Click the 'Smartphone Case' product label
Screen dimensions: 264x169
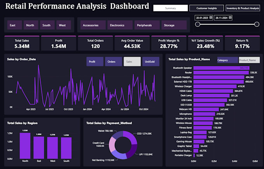(x=183, y=137)
